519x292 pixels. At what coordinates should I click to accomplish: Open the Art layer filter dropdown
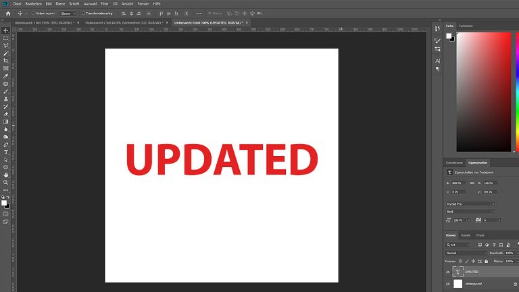[458, 245]
